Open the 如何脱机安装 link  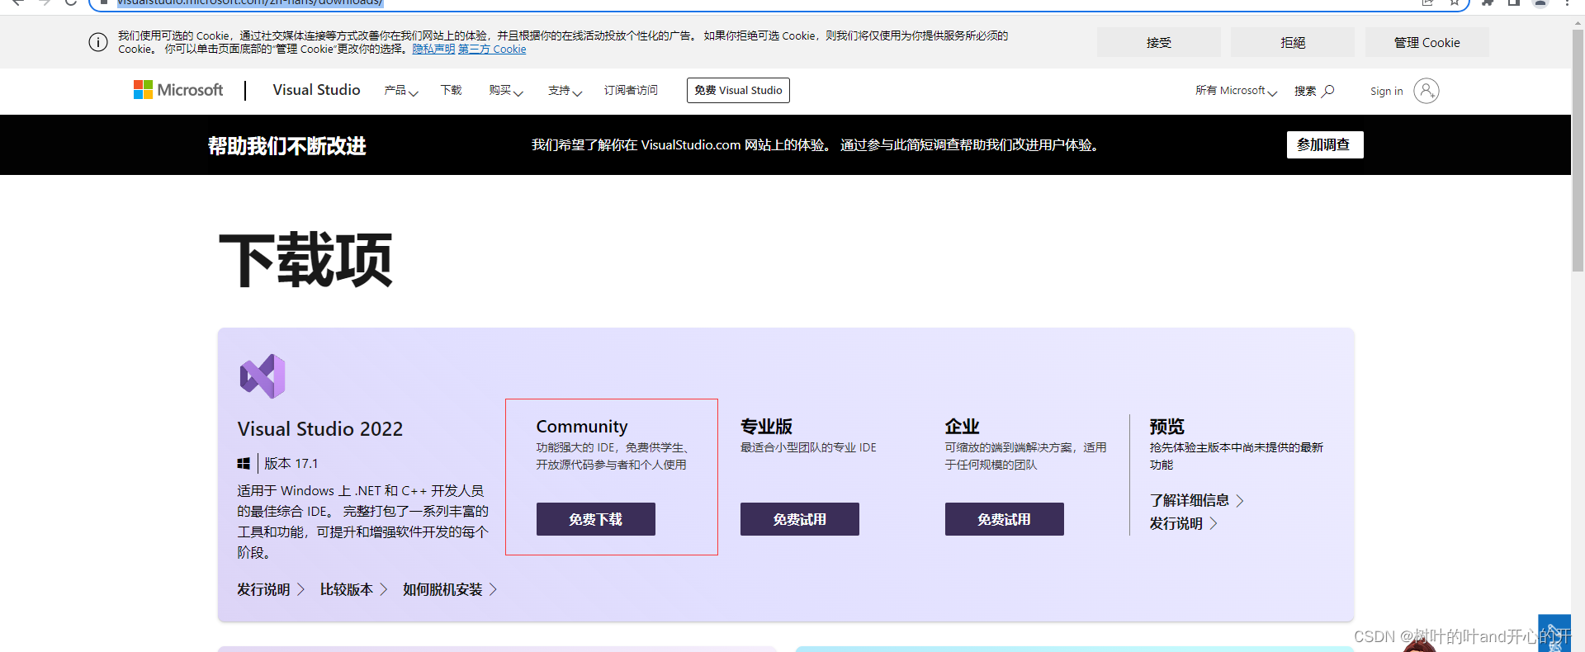450,589
